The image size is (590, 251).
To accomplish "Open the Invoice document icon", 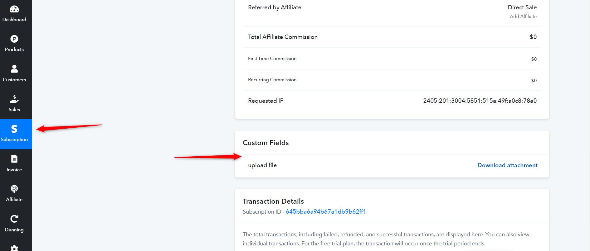I will [x=14, y=159].
